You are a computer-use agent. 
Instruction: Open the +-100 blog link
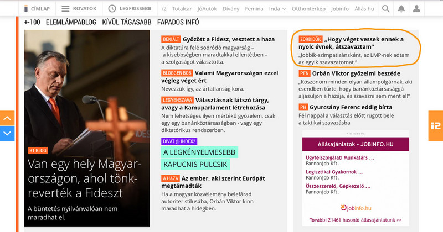32,22
